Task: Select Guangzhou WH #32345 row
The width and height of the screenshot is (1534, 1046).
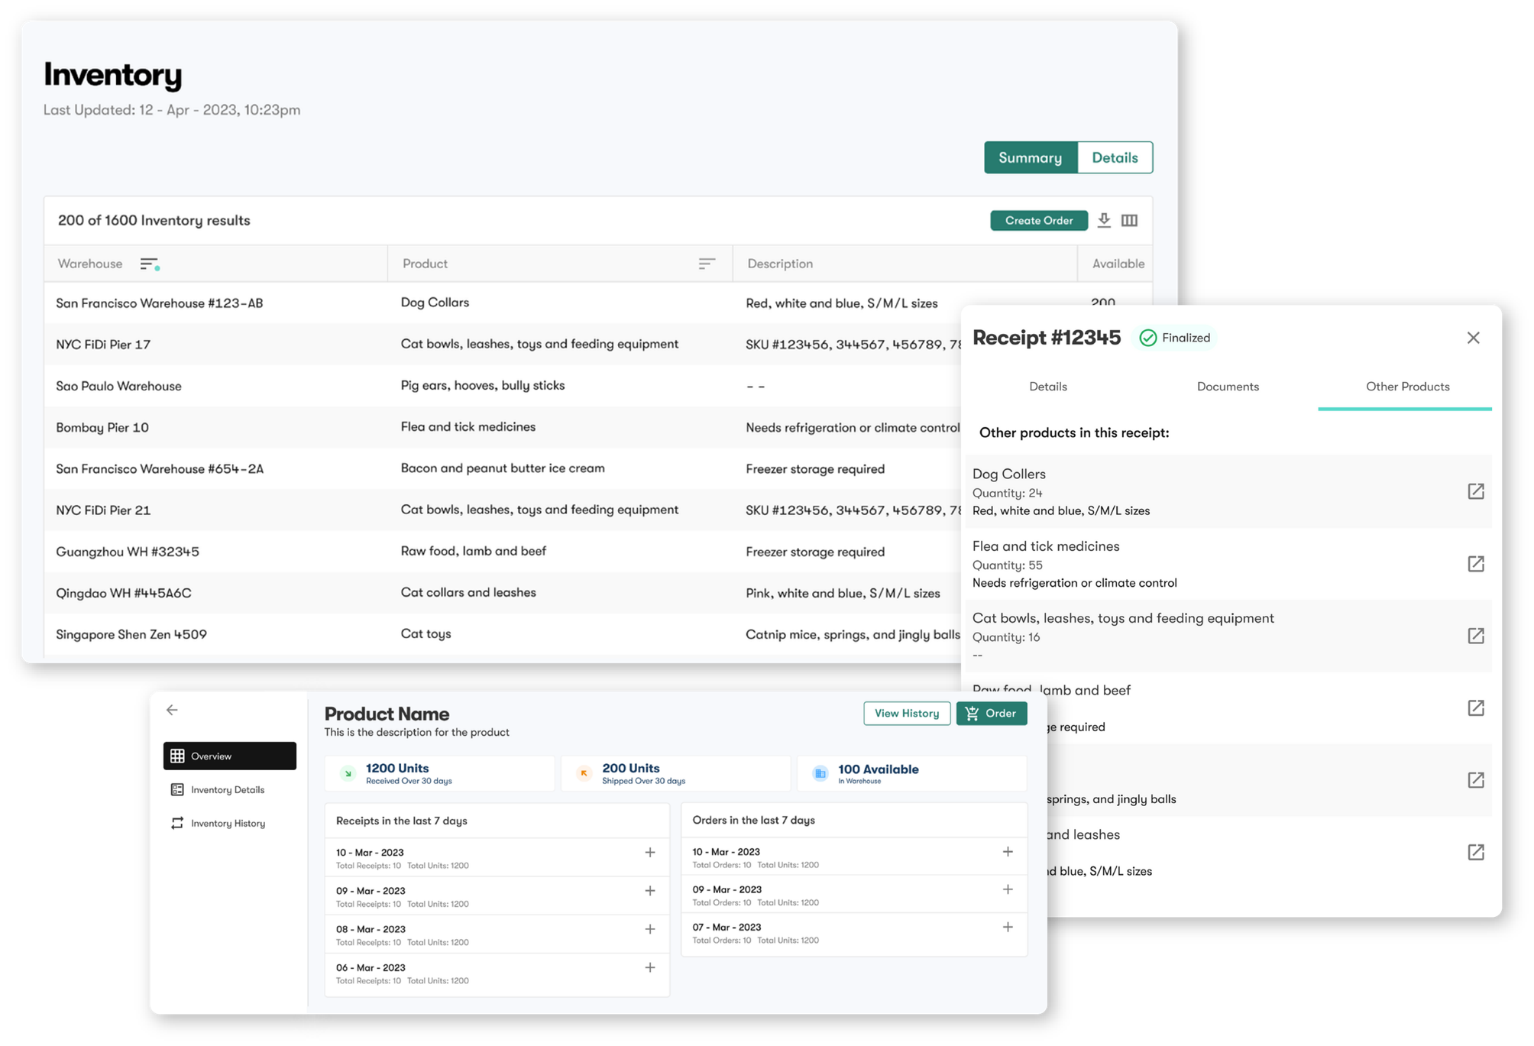Action: coord(503,552)
